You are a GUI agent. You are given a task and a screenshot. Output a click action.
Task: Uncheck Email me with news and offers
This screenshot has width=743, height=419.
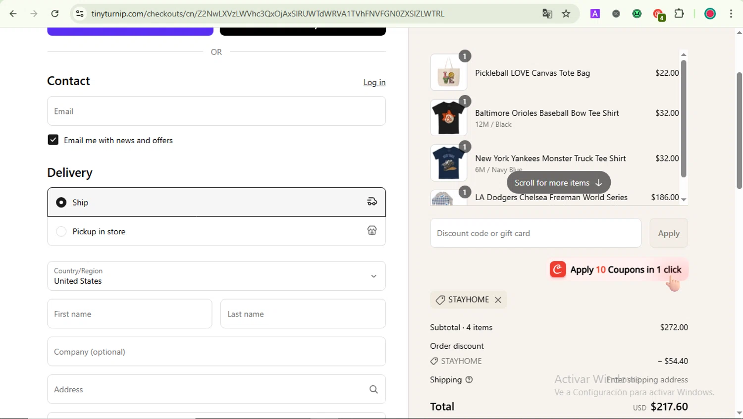point(53,140)
